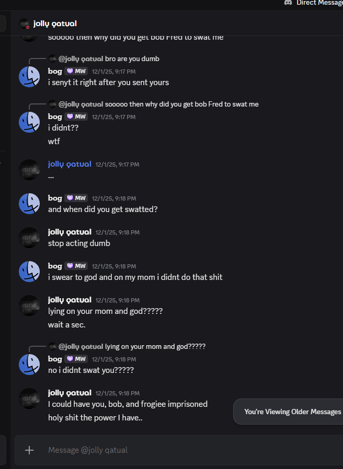Image resolution: width=343 pixels, height=469 pixels.
Task: Focus the "Message @jolly qatual" text box
Action: pos(183,450)
